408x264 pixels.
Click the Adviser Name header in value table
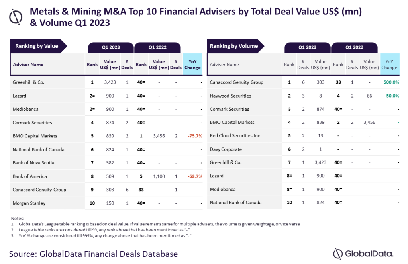pyautogui.click(x=28, y=65)
